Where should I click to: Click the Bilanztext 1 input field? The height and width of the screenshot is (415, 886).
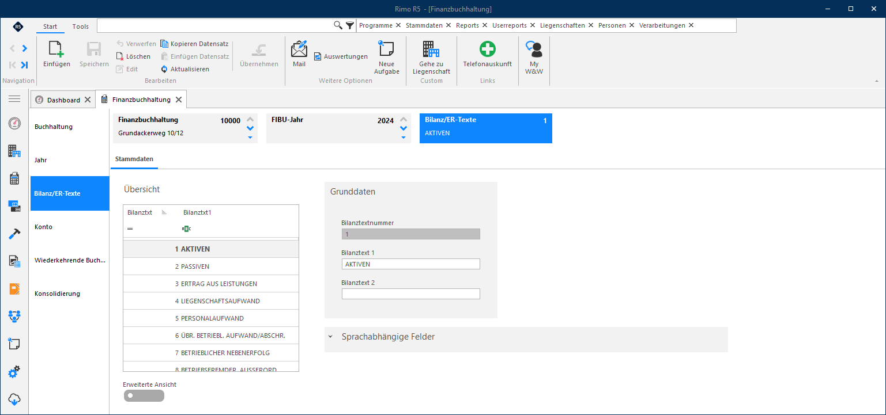[x=411, y=264]
